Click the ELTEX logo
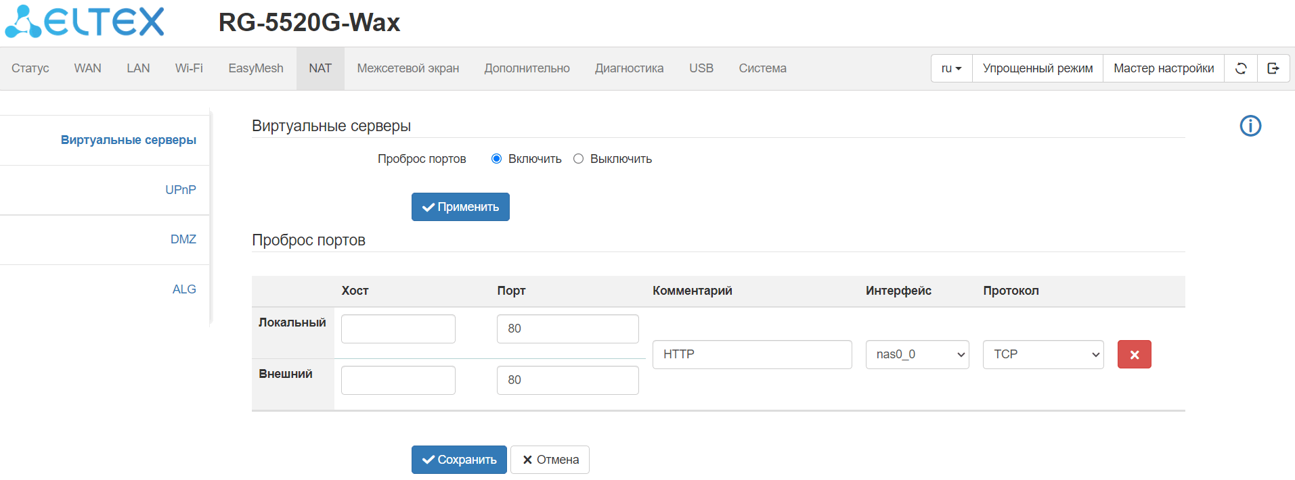The image size is (1295, 480). [85, 22]
